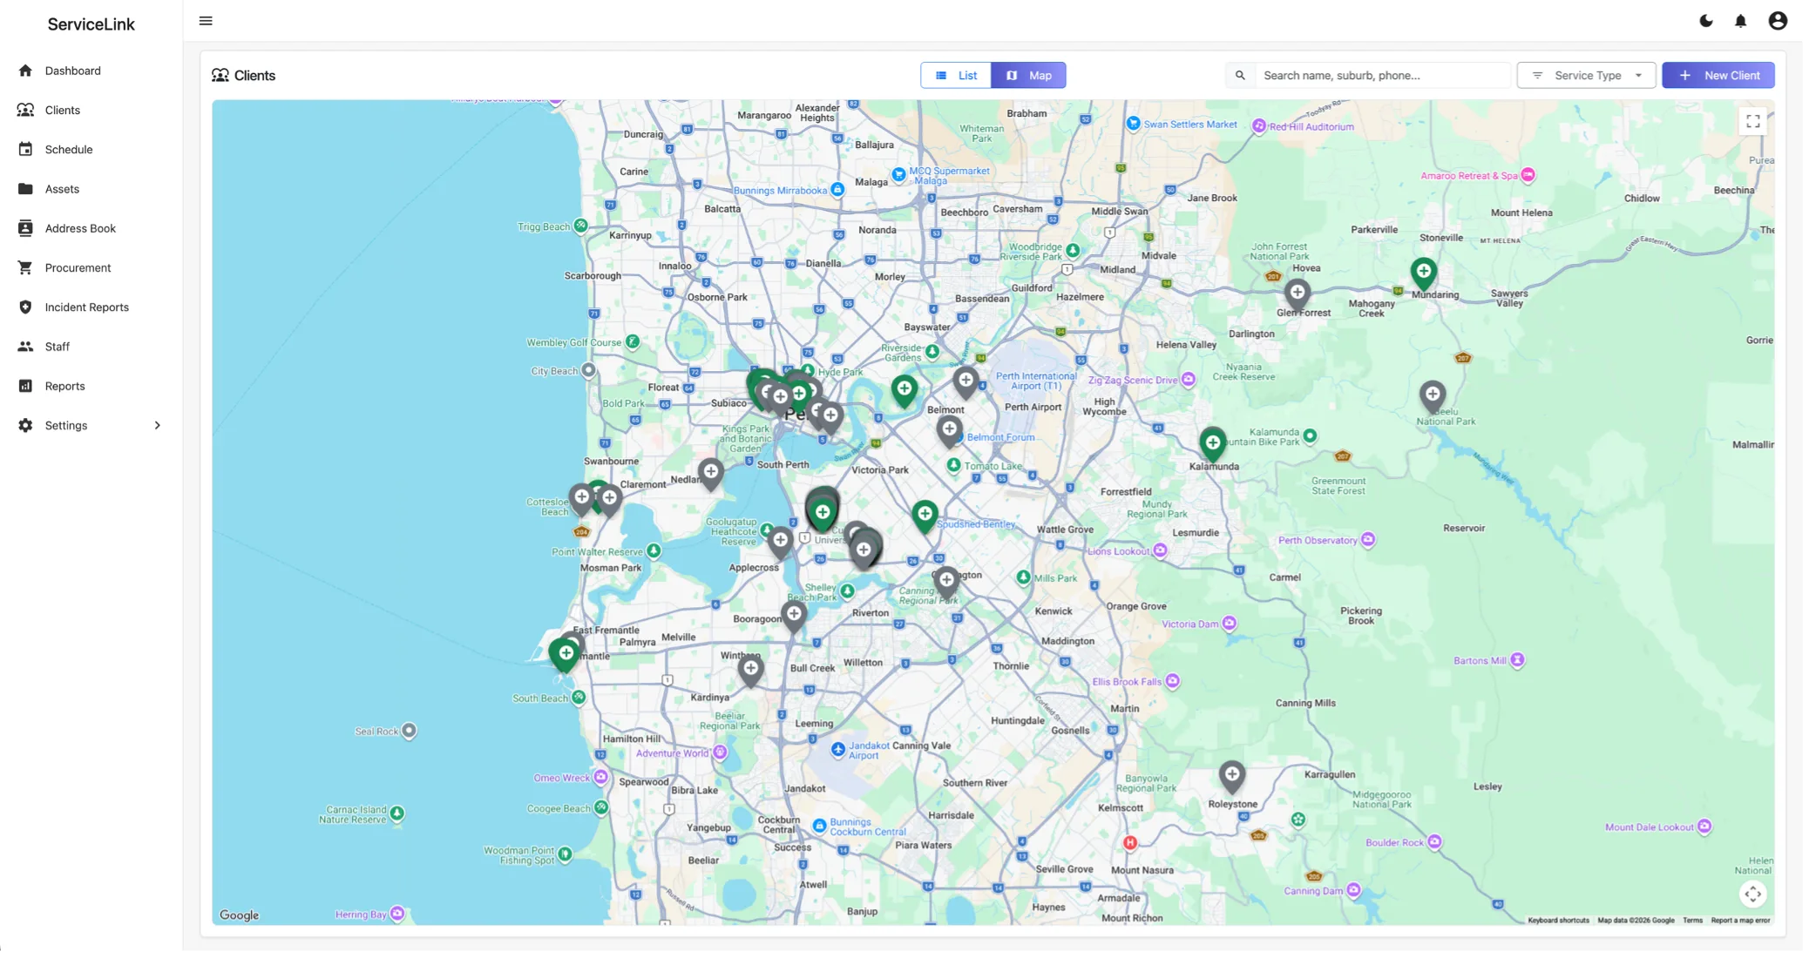Select grey client marker at Glen Forrest

pos(1297,294)
